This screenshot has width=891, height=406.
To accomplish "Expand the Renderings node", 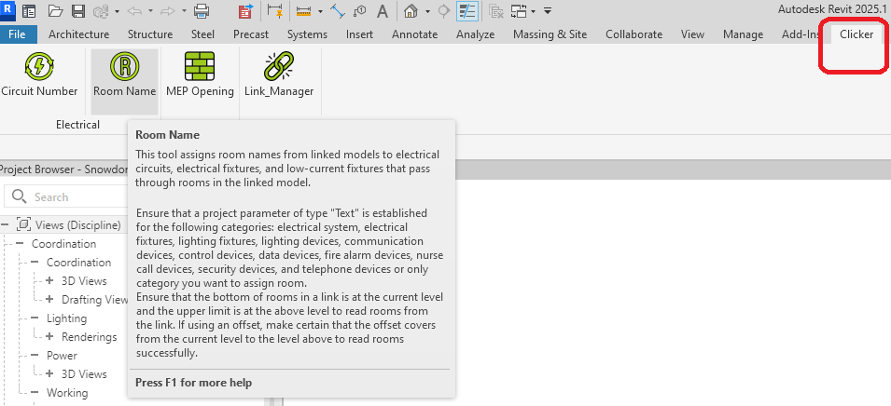I will pyautogui.click(x=49, y=337).
